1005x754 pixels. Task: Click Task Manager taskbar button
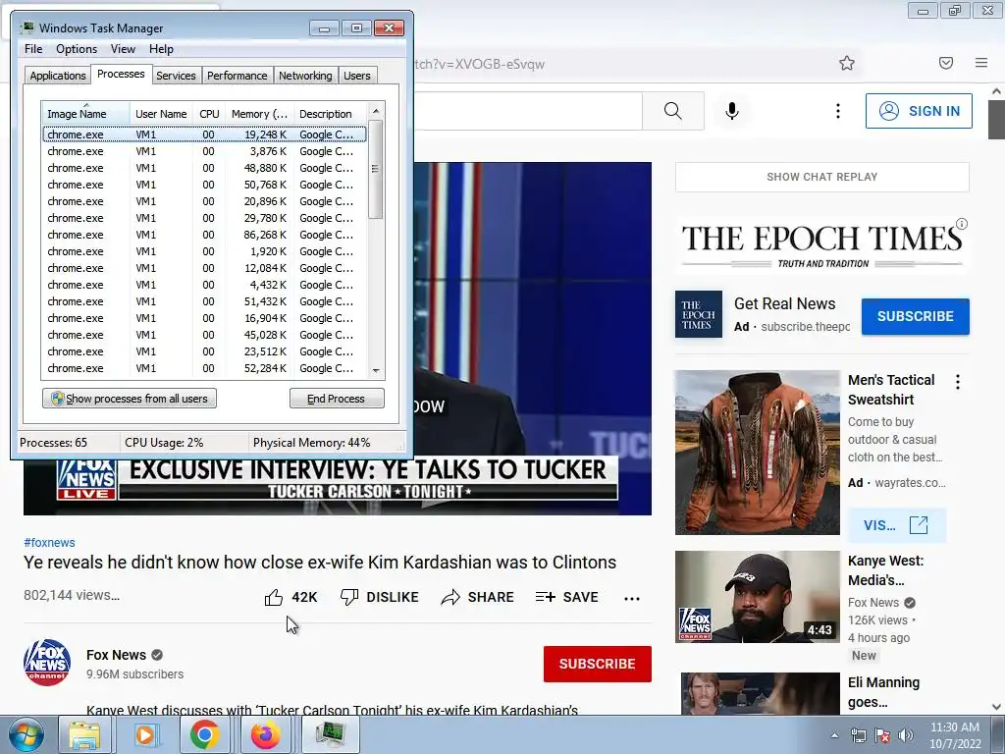pos(331,734)
